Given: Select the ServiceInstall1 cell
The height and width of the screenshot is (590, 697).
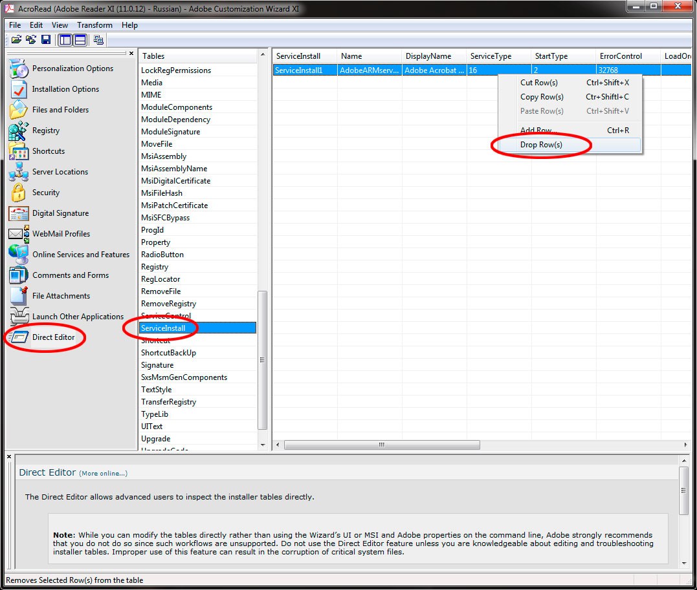Looking at the screenshot, I should click(x=305, y=70).
